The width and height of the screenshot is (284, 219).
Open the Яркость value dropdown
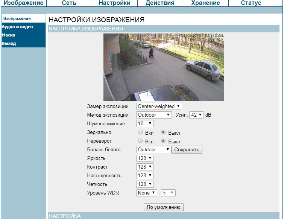(x=145, y=158)
